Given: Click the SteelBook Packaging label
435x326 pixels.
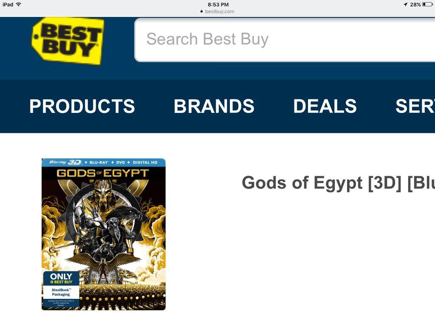Looking at the screenshot, I should point(61,292).
